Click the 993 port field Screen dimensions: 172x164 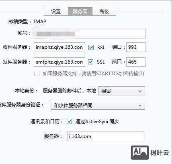[136, 47]
